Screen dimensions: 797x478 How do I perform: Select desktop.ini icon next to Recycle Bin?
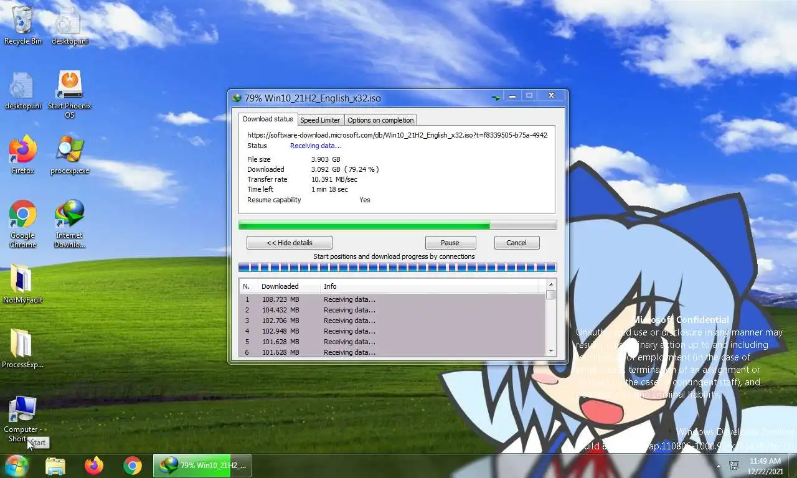tap(69, 25)
